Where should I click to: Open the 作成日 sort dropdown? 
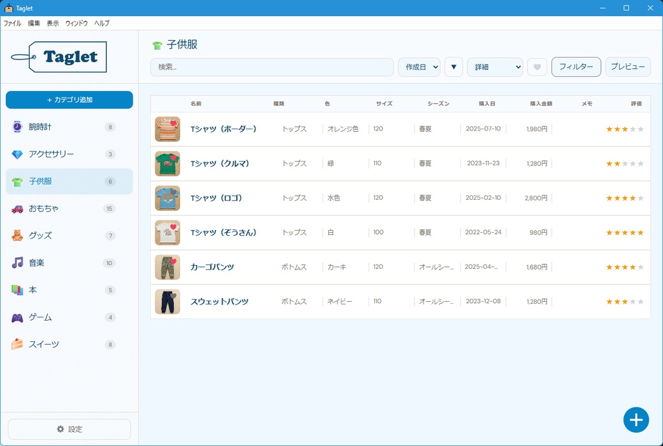(419, 67)
